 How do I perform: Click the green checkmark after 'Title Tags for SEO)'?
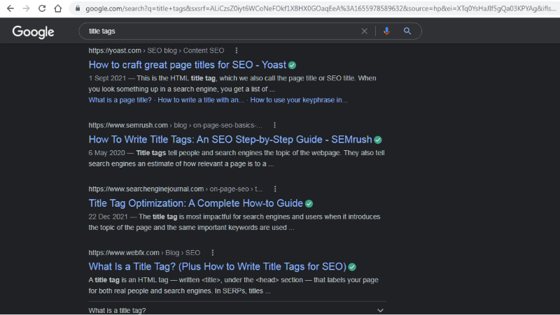[352, 267]
